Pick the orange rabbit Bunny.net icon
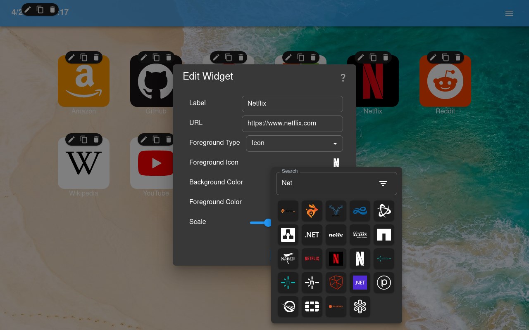Image resolution: width=529 pixels, height=330 pixels. coord(312,211)
